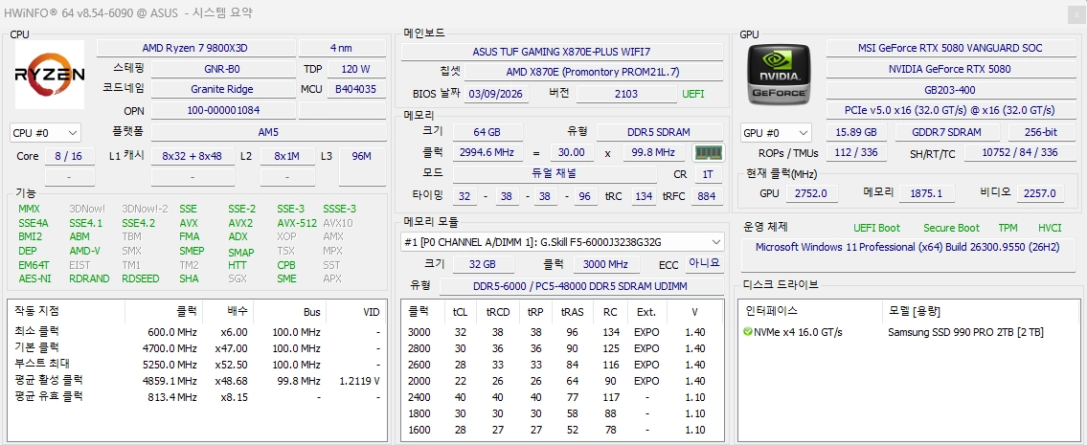Click the green memory module icon

coord(708,152)
